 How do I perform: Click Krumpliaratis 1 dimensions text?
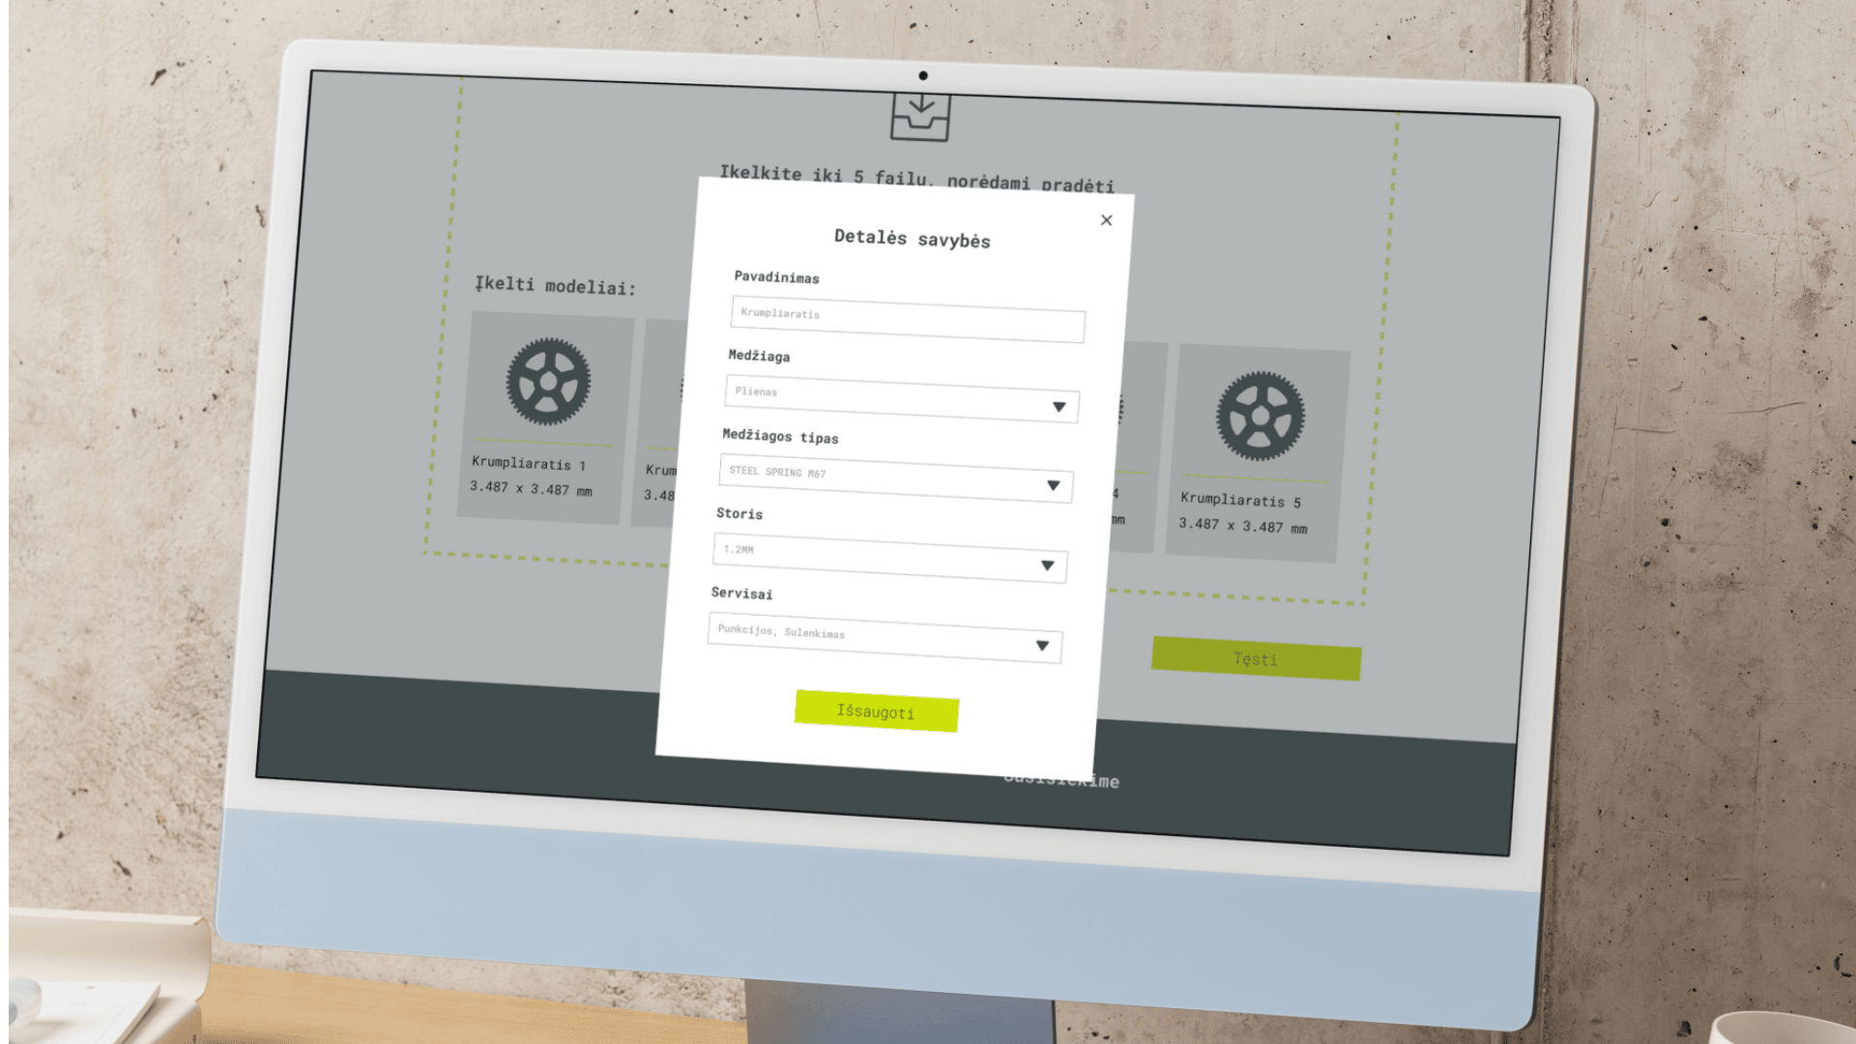click(531, 489)
